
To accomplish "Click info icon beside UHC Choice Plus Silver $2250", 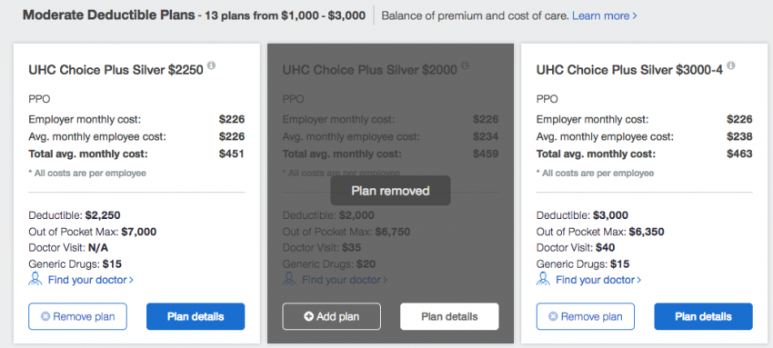I will click(x=211, y=65).
